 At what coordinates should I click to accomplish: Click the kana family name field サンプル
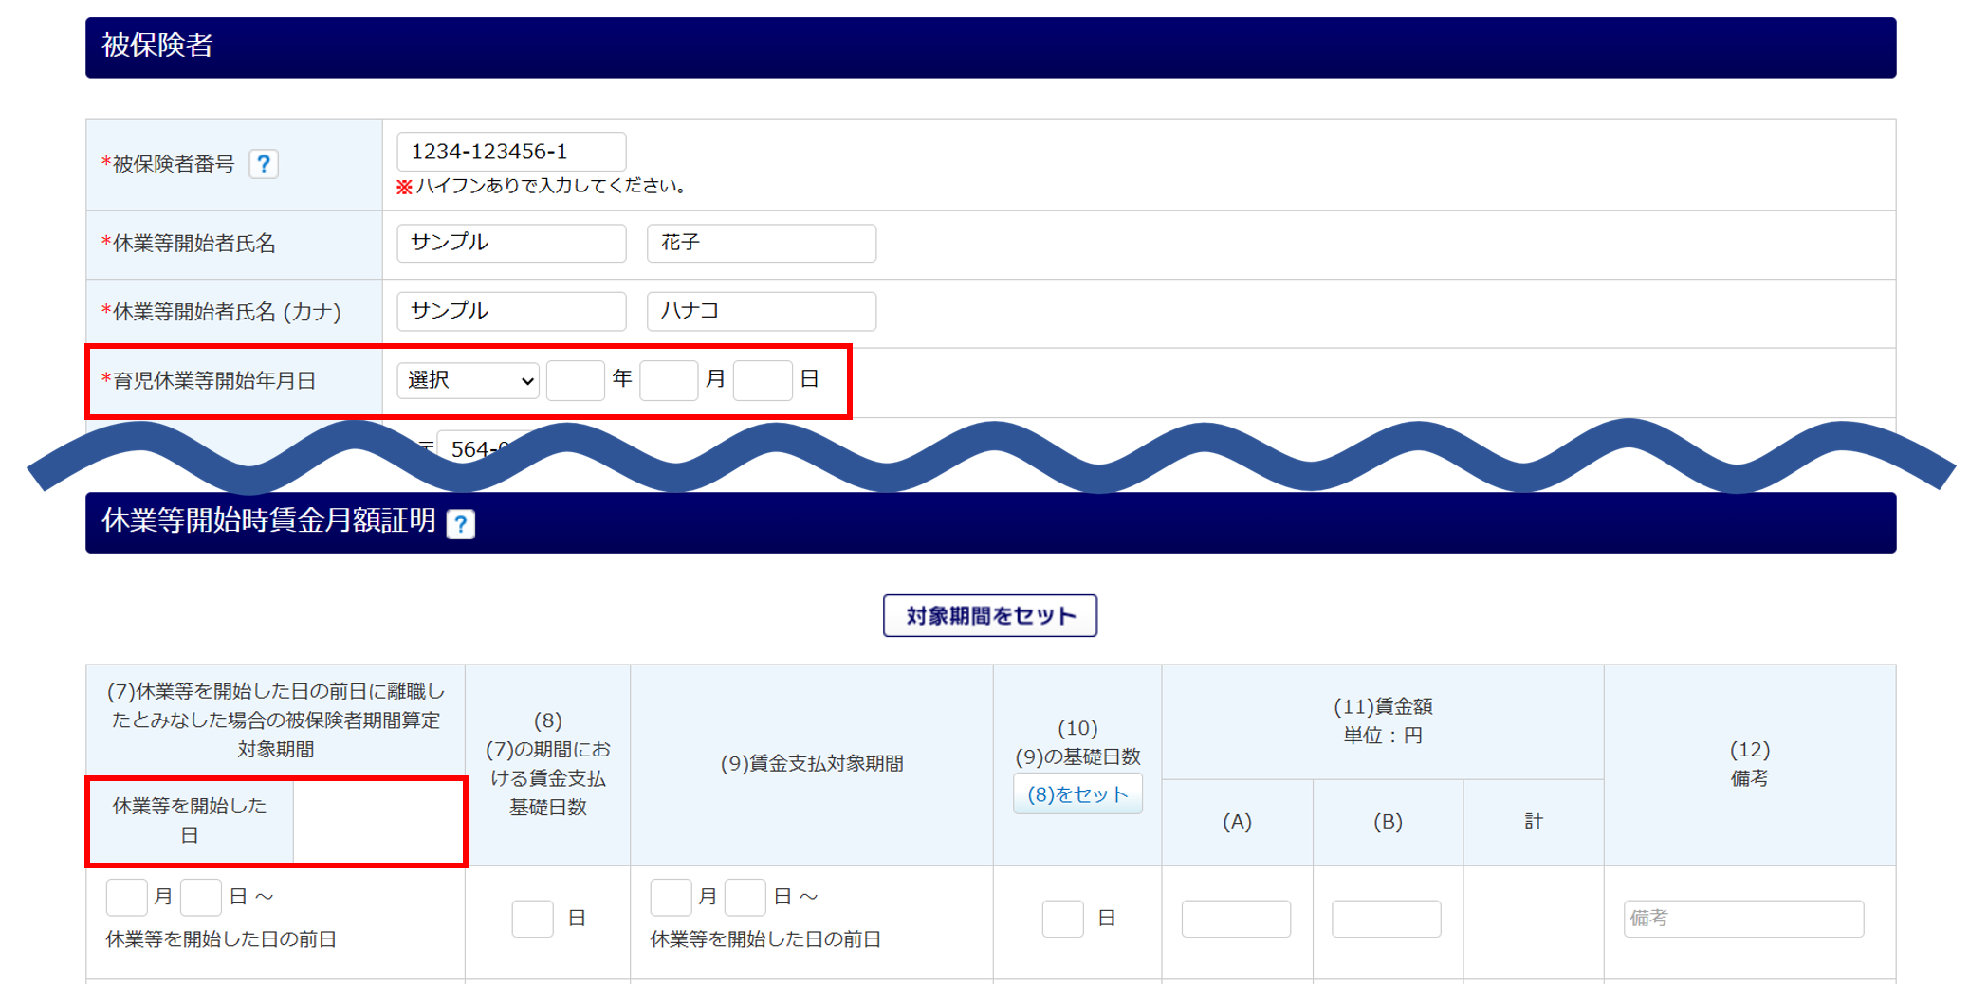coord(511,311)
